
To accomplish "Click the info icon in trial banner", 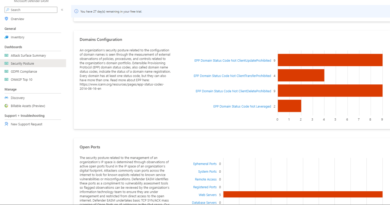I will pos(76,11).
